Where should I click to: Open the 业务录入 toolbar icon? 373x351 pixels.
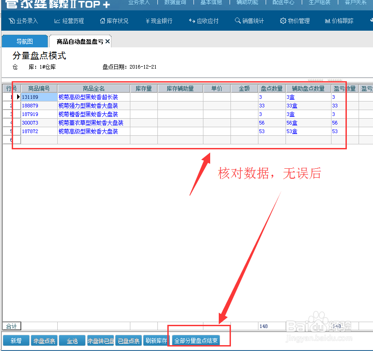23,20
